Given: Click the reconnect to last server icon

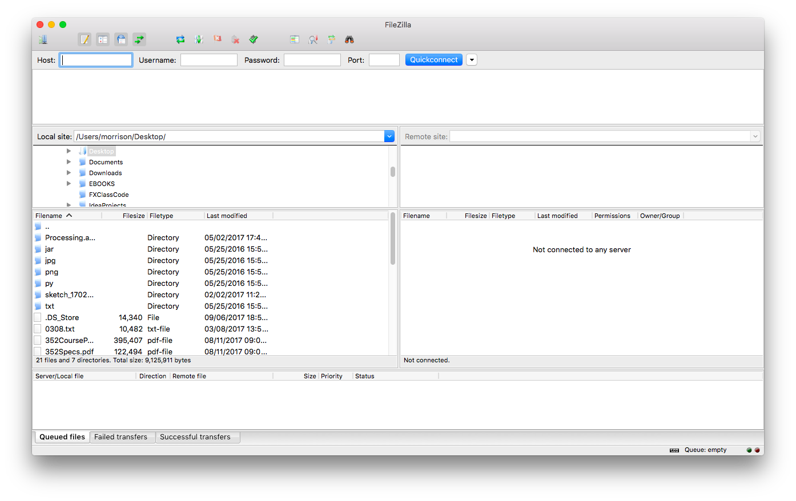Looking at the screenshot, I should pos(254,39).
